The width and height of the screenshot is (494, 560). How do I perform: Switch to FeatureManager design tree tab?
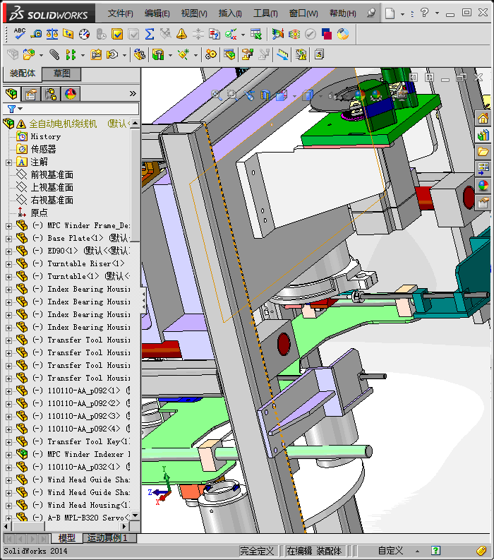pos(12,94)
